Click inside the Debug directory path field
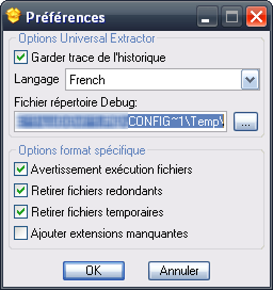Viewport: 273px width, 290px height. coord(120,122)
